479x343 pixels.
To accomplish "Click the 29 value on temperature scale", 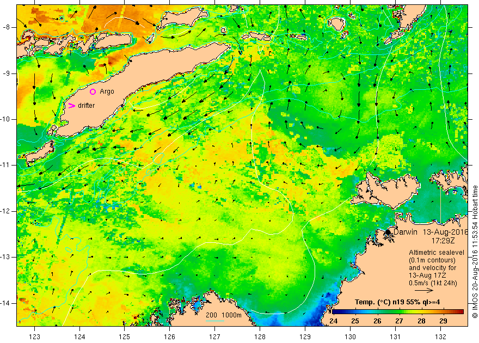I will tap(443, 321).
